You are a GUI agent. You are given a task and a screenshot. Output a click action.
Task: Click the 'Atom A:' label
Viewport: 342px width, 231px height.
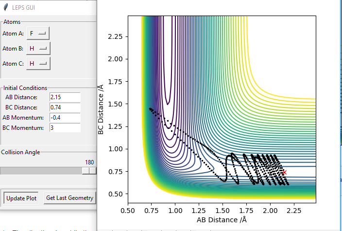(13, 34)
